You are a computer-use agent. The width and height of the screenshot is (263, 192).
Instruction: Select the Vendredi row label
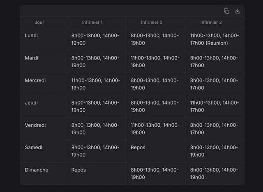(35, 125)
